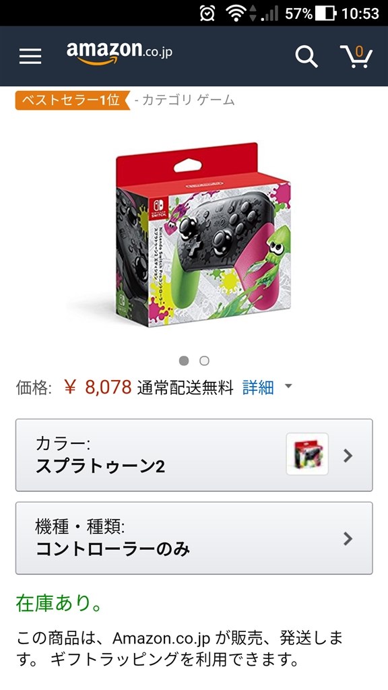
Task: View the shopping cart
Action: point(356,57)
